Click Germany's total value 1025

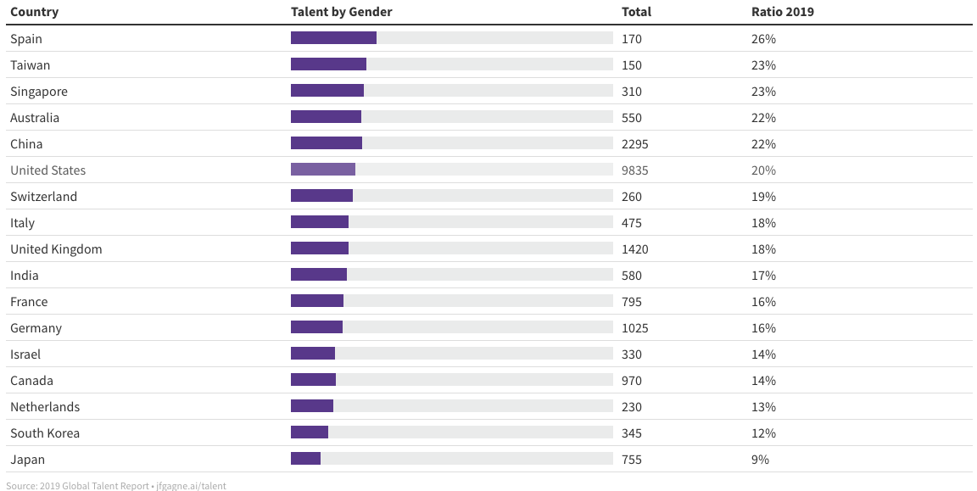(x=635, y=328)
